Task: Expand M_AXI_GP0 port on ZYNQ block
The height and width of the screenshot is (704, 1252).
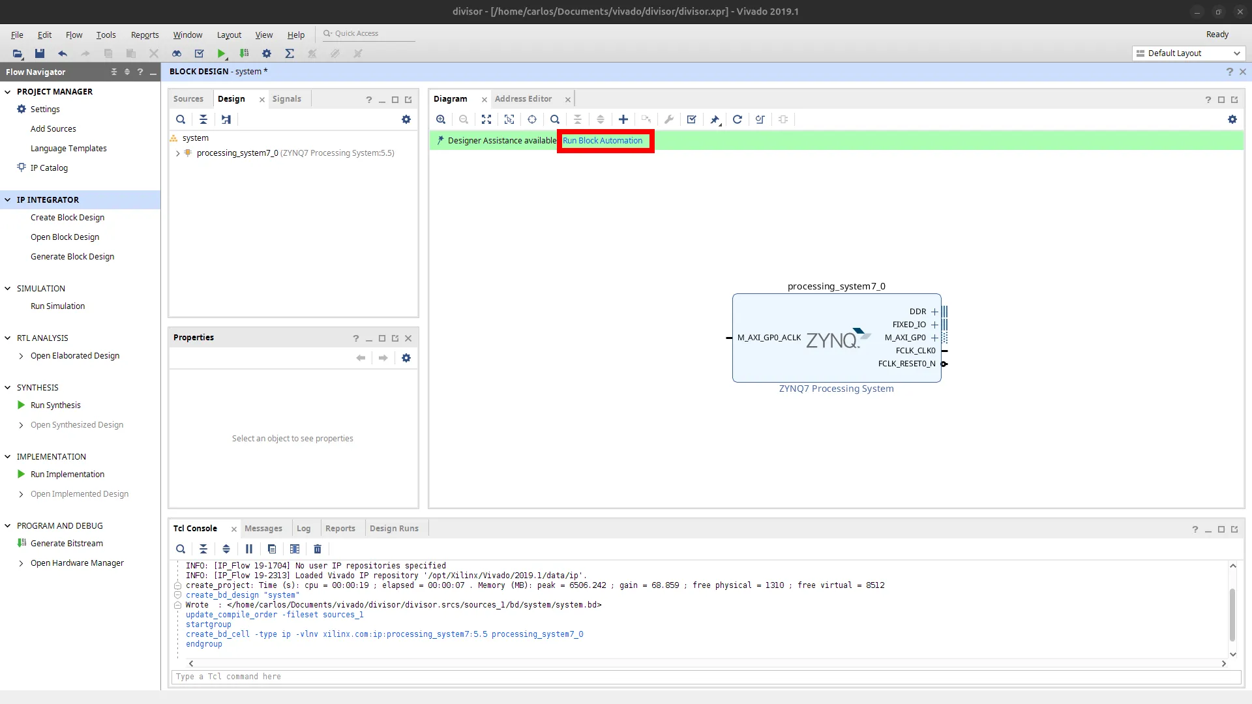Action: tap(934, 338)
